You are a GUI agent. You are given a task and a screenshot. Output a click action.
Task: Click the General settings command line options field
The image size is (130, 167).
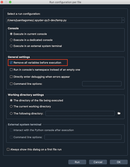(102, 84)
